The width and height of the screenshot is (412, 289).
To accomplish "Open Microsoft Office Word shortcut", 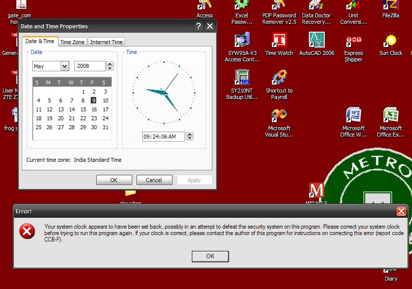I will [x=353, y=122].
